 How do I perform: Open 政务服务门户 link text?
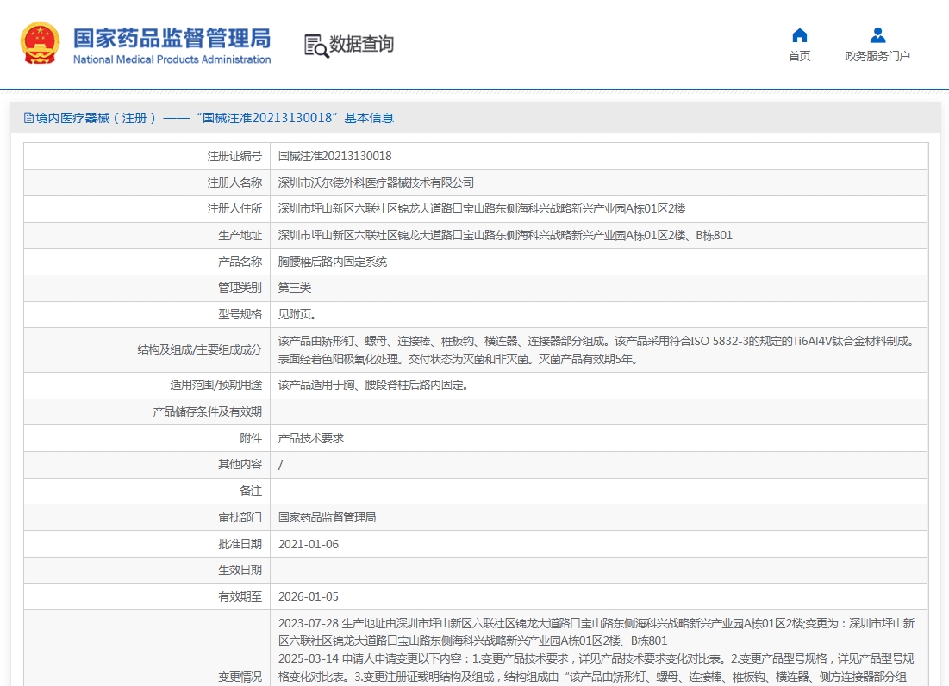877,56
